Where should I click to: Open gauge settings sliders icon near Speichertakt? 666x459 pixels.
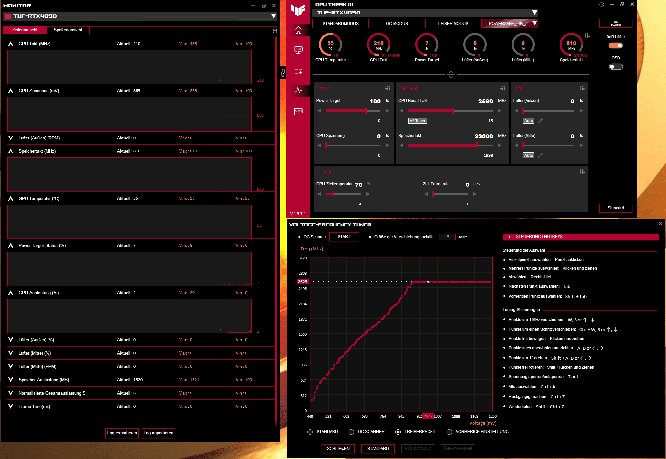click(x=587, y=36)
